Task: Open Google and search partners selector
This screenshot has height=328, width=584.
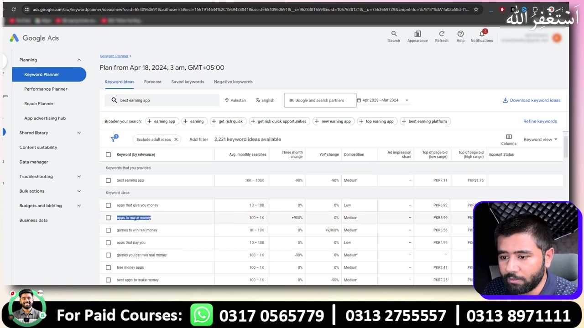Action: 320,100
